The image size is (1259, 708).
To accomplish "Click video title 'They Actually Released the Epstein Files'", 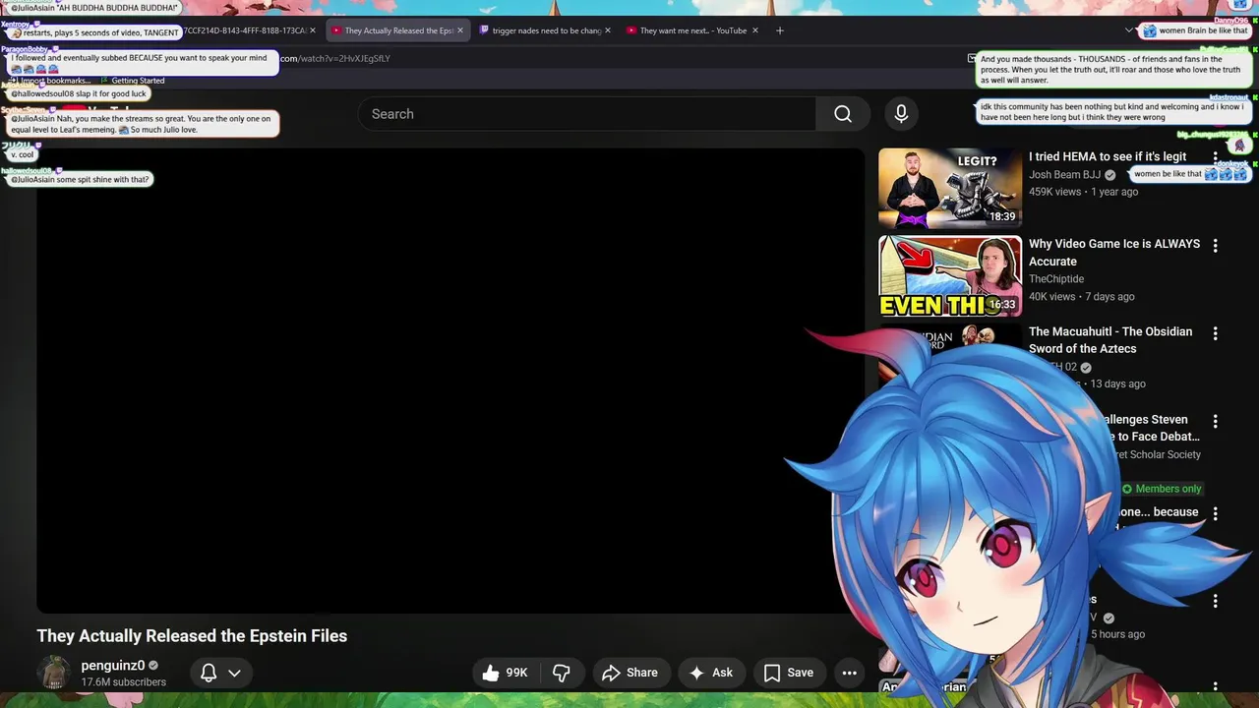I will tap(192, 636).
